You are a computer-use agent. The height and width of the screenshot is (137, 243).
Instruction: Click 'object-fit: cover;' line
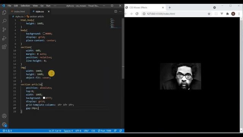pyautogui.click(x=38, y=78)
